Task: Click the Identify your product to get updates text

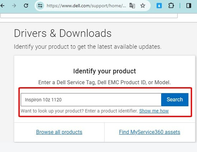Action: (x=87, y=47)
